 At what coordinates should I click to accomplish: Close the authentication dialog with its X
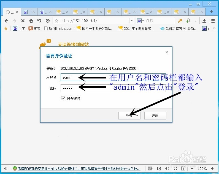(x=167, y=52)
